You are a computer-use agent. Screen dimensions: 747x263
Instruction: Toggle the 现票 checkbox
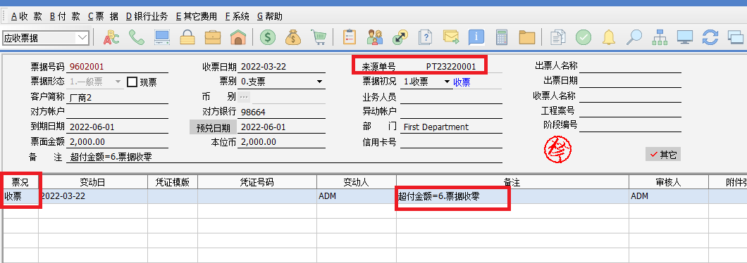(132, 82)
